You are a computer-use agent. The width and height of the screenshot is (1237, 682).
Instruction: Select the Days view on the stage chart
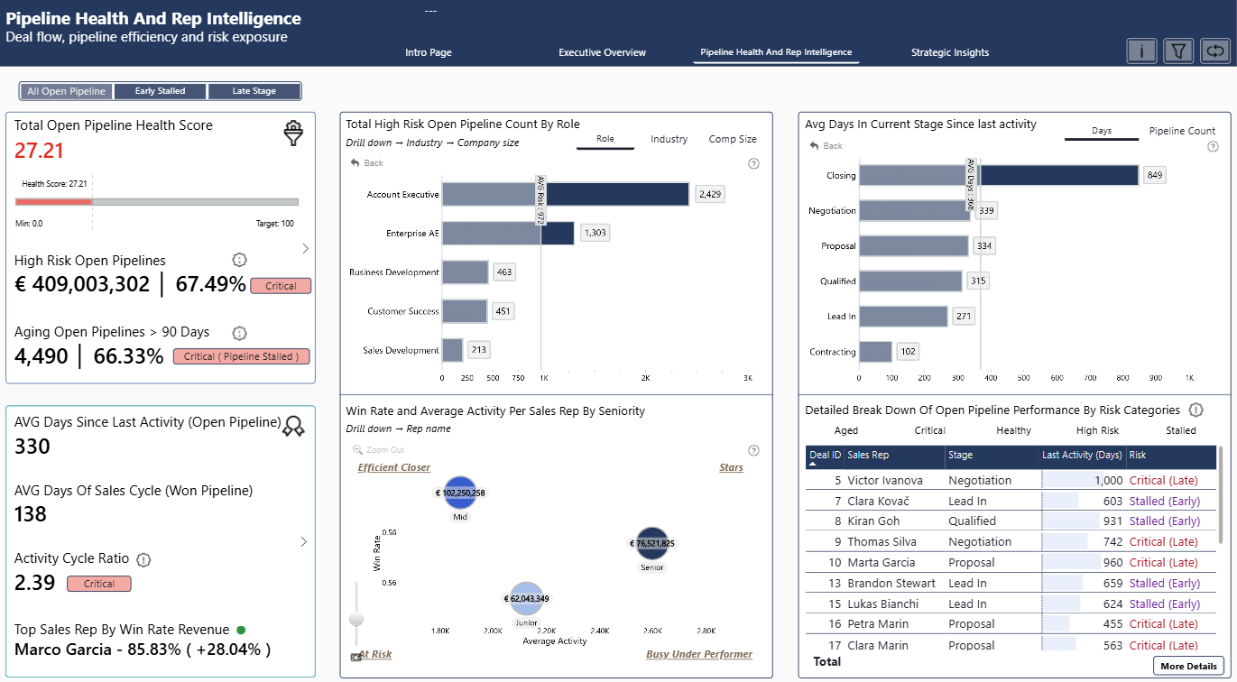[1102, 131]
